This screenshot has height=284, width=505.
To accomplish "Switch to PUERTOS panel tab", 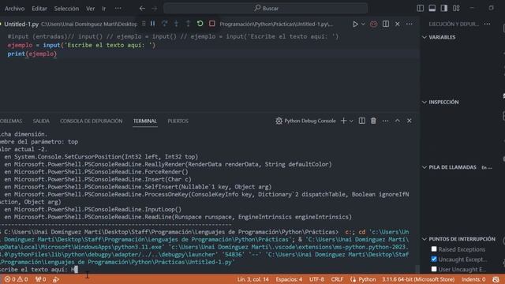I will click(178, 121).
